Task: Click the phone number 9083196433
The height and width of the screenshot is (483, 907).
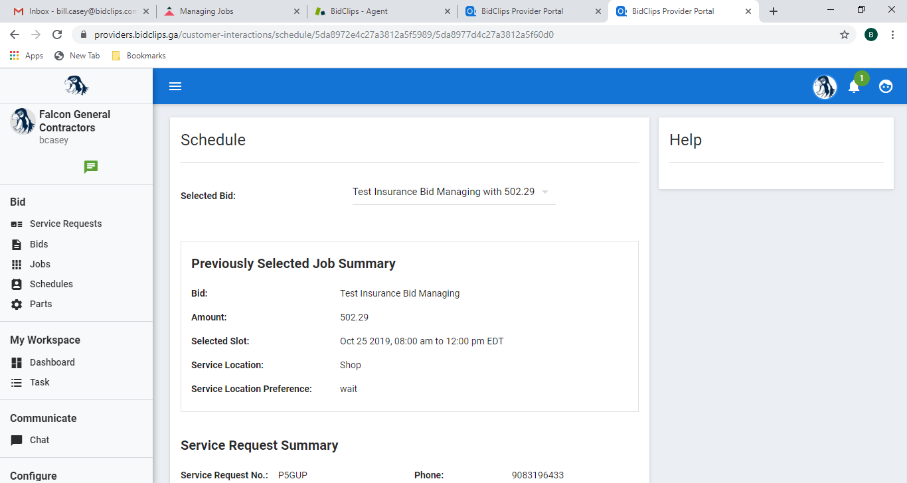Action: point(538,475)
